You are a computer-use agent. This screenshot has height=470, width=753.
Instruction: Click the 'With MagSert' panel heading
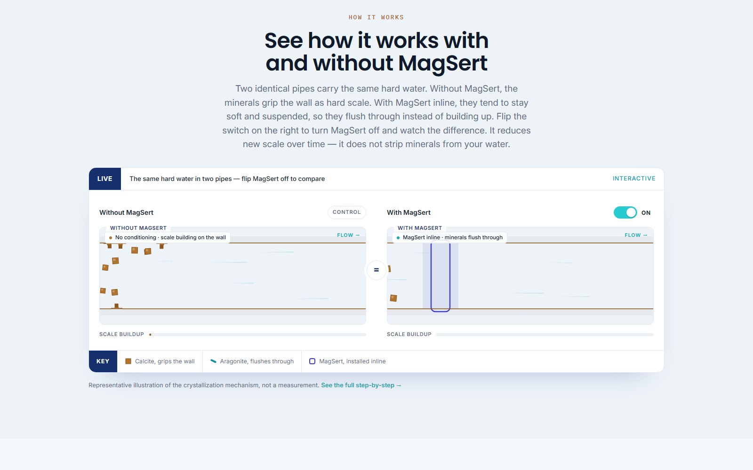click(409, 212)
